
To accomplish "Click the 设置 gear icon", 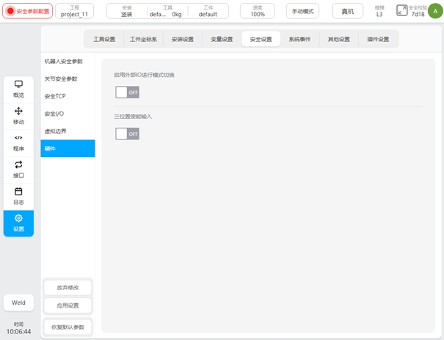I will coord(18,218).
